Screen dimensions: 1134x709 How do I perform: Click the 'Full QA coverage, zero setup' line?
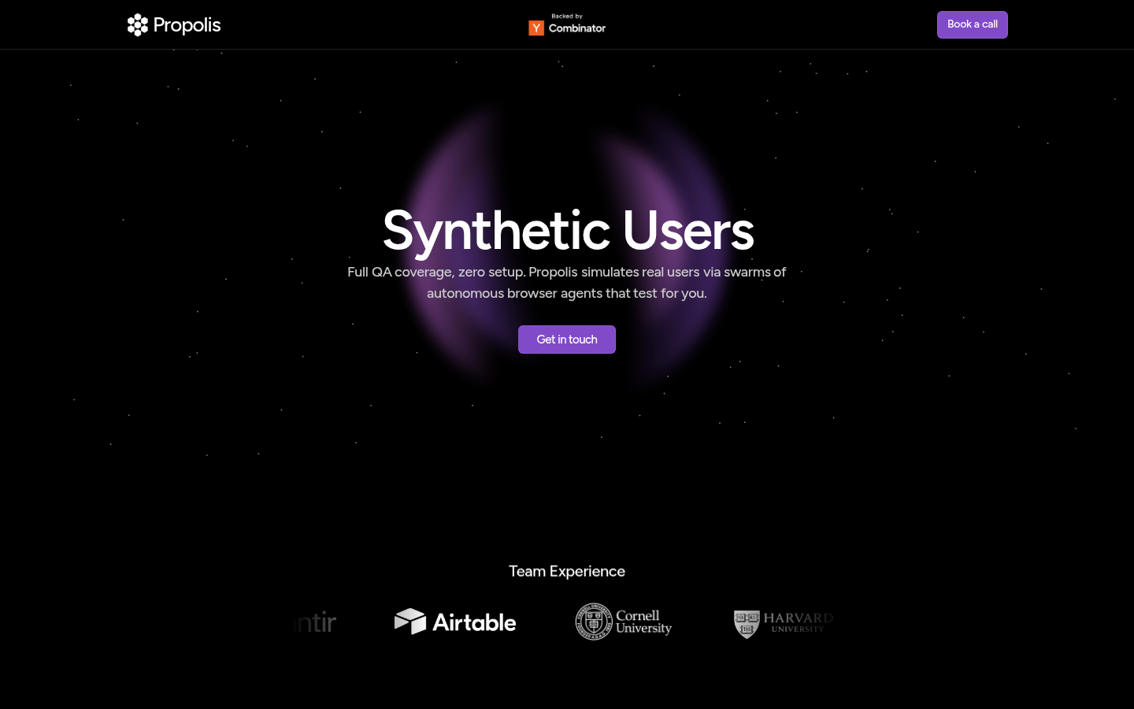coord(436,272)
